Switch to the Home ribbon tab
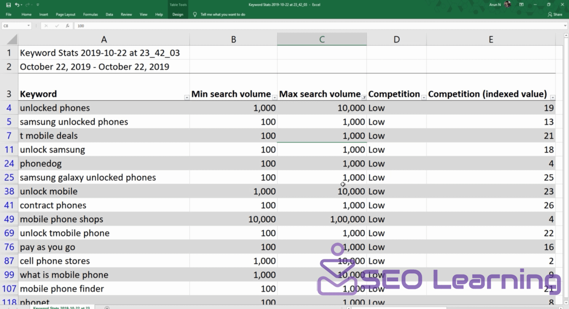The image size is (569, 309). point(26,14)
